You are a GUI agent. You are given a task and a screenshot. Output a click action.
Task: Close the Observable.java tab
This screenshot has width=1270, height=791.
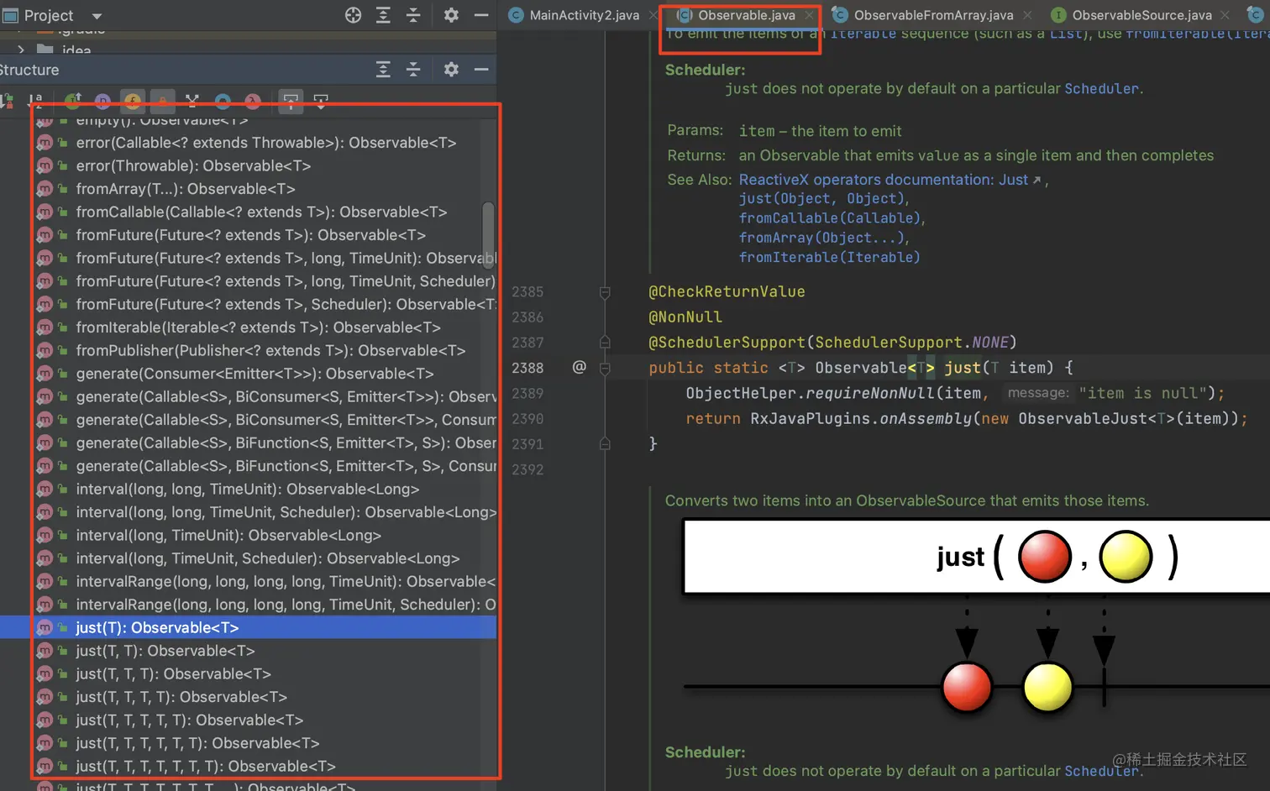click(x=810, y=15)
